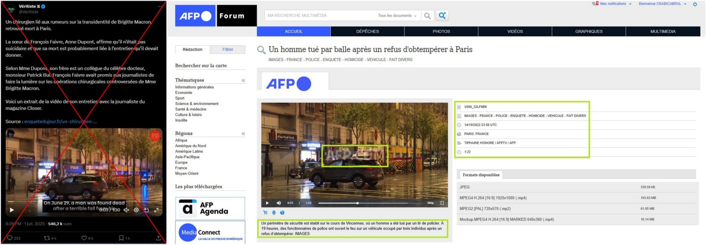Select Science & environnement theme

coord(197,104)
